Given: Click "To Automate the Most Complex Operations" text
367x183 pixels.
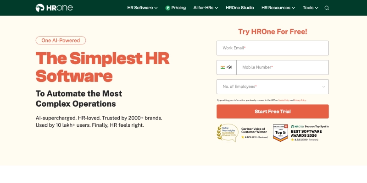Looking at the screenshot, I should [x=79, y=98].
